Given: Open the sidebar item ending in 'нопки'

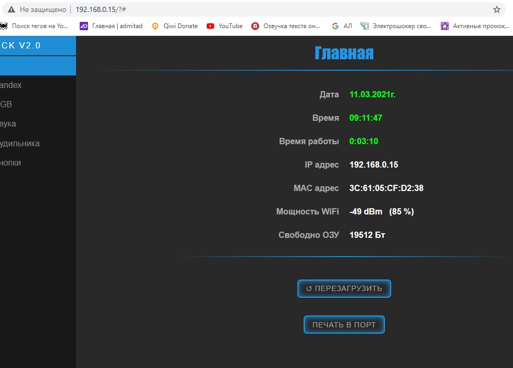Looking at the screenshot, I should 38,162.
